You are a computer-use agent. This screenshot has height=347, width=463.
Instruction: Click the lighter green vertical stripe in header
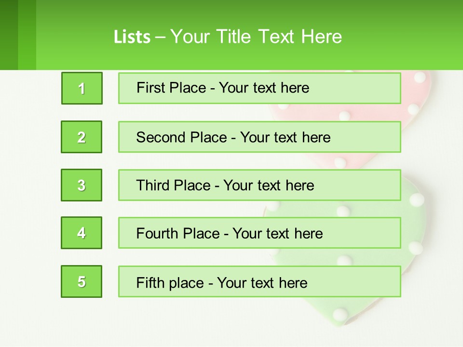27,35
